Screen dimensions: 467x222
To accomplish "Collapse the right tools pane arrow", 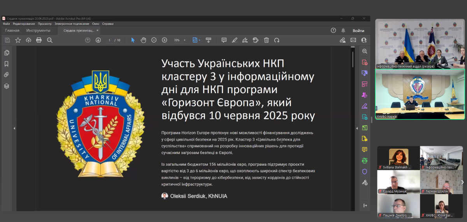I will (356, 128).
